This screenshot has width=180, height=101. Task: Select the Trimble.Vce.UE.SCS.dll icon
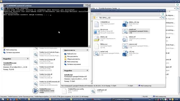[36, 69]
